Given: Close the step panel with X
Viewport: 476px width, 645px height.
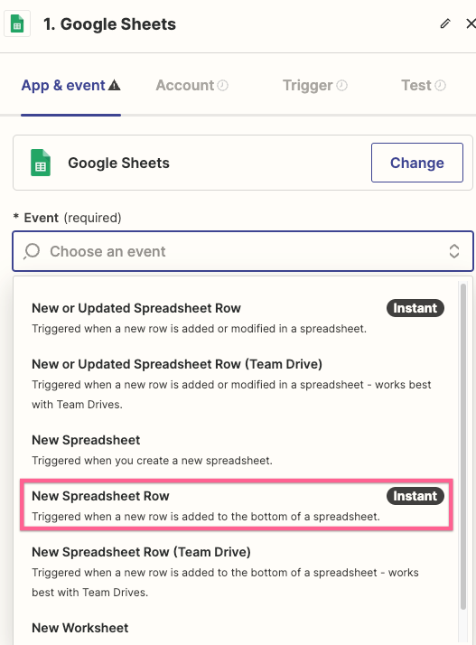Looking at the screenshot, I should point(471,23).
